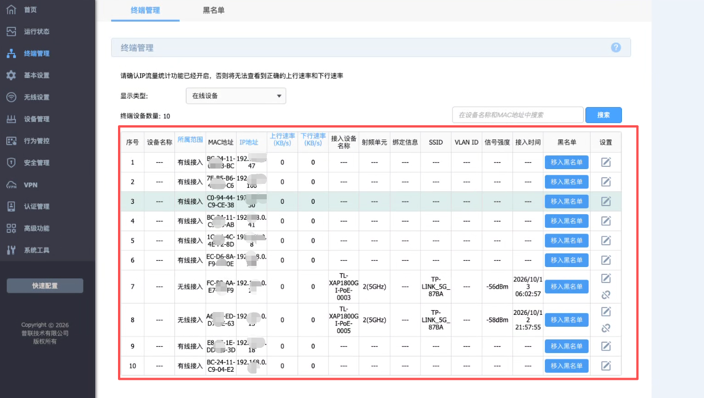
Task: Sort by 下行速率 column header
Action: [313, 139]
